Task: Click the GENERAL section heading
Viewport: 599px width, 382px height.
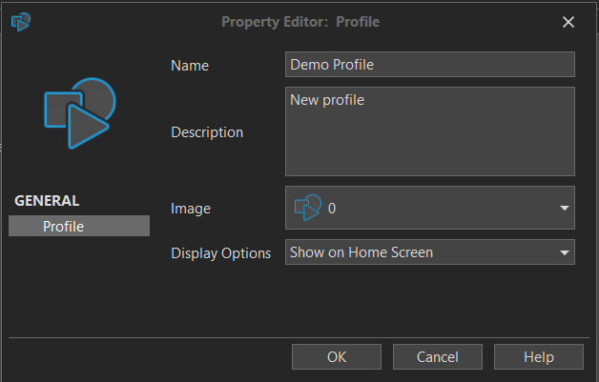Action: click(47, 201)
